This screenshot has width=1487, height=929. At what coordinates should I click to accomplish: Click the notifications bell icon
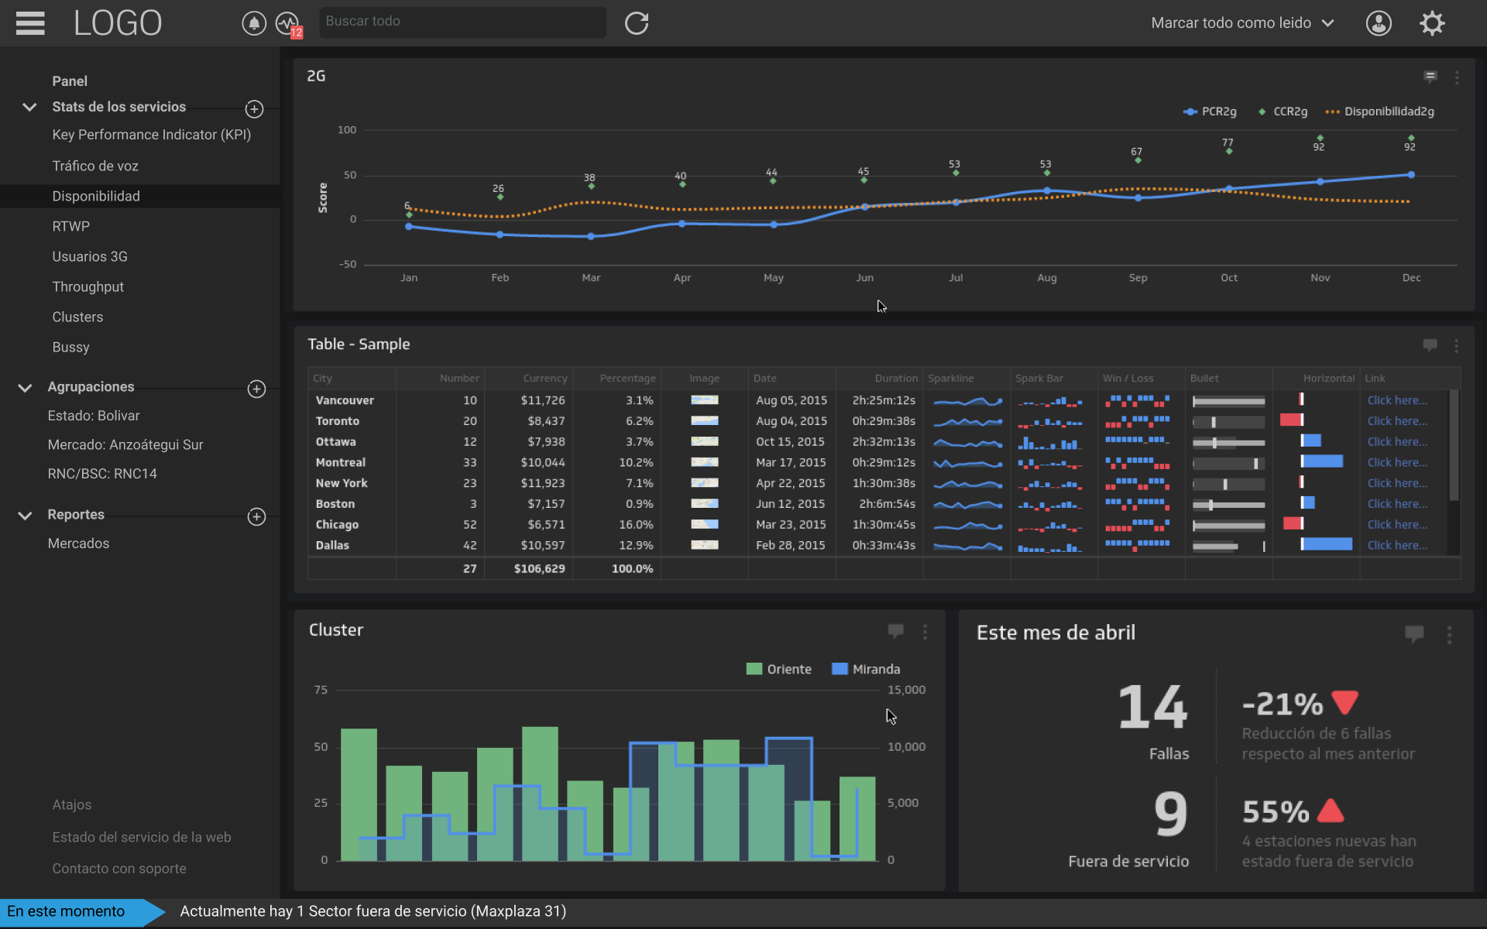point(253,23)
